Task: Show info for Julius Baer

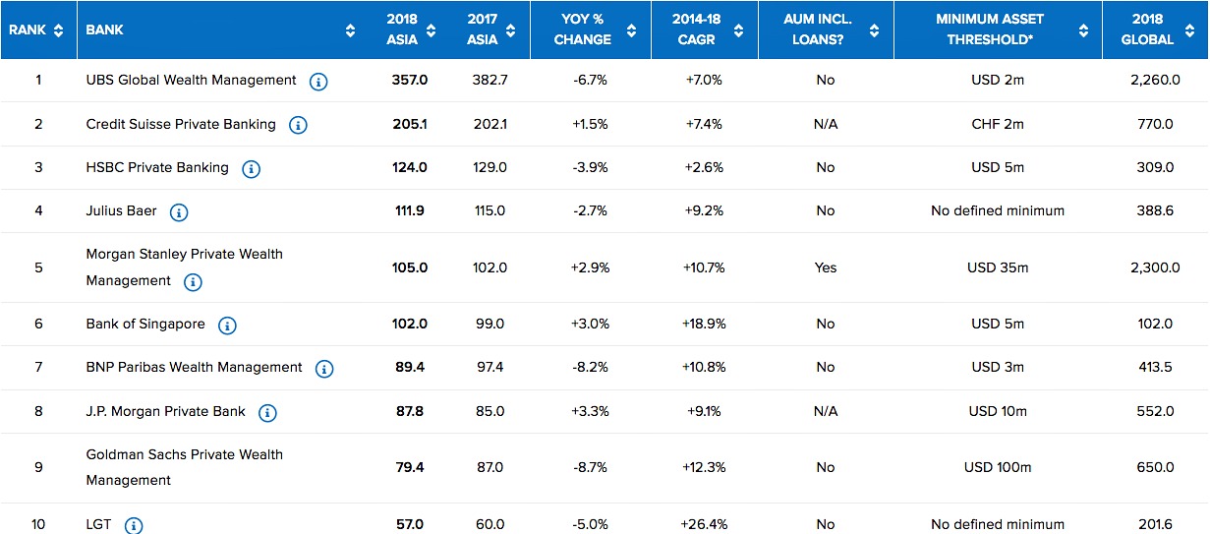Action: [179, 212]
